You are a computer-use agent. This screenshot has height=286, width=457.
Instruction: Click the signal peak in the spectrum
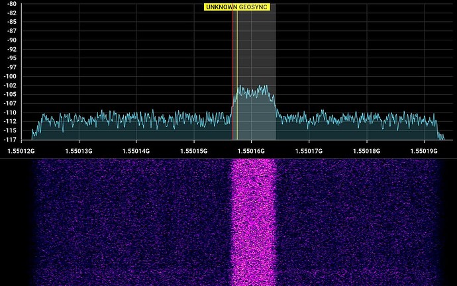pos(263,87)
